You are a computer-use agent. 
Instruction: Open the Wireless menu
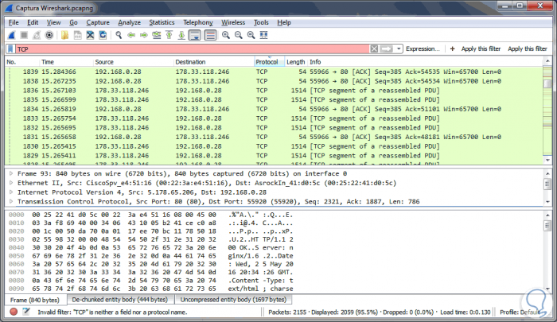tap(233, 22)
